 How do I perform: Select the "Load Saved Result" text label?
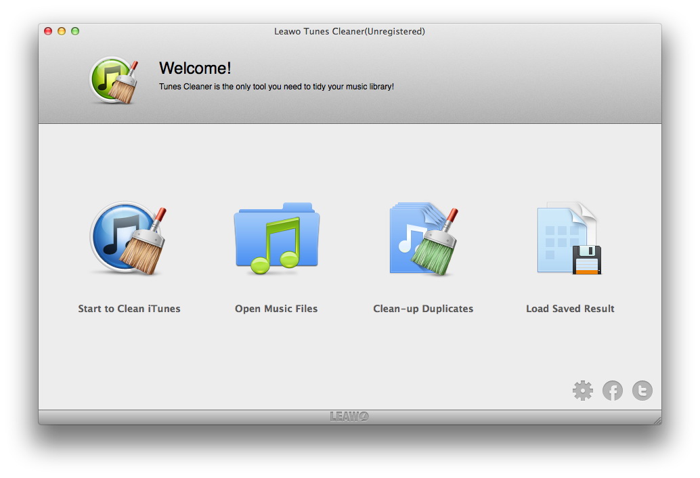[x=570, y=309]
